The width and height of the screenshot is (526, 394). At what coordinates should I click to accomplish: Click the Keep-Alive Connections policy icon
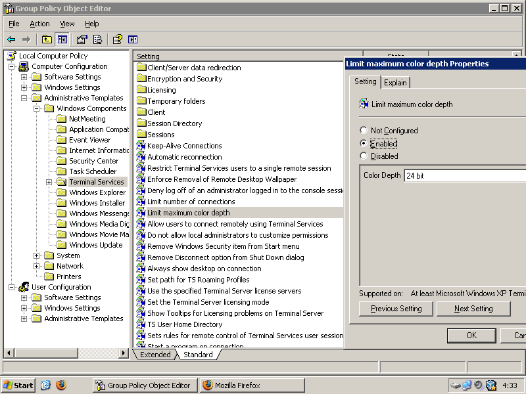click(141, 146)
